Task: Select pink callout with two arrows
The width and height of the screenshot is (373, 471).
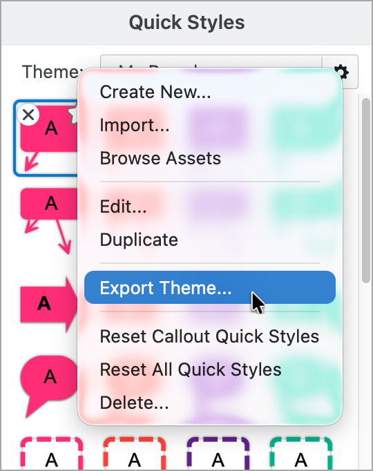Action: point(48,221)
